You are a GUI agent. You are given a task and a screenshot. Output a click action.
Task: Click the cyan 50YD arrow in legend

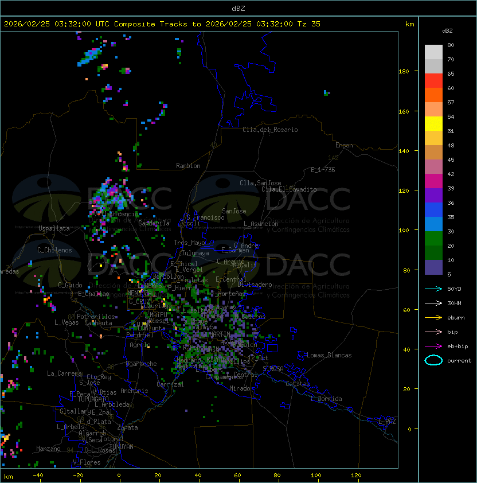click(x=433, y=289)
